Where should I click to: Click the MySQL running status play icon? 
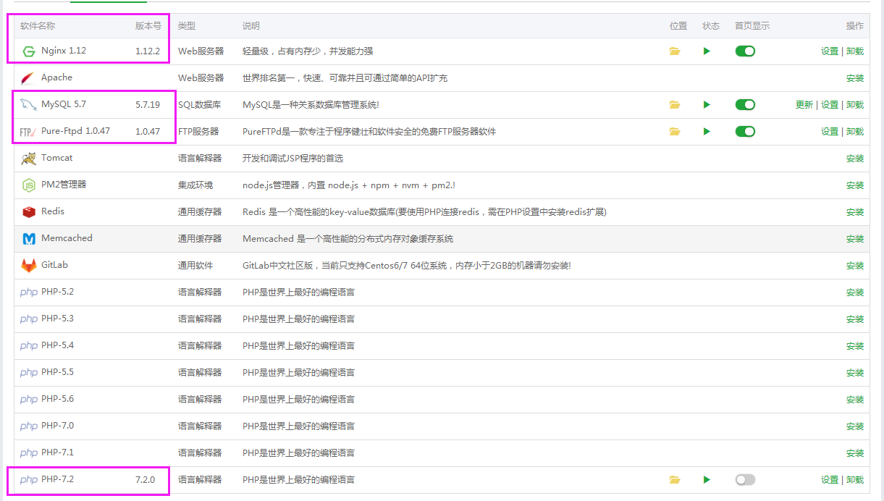tap(707, 105)
